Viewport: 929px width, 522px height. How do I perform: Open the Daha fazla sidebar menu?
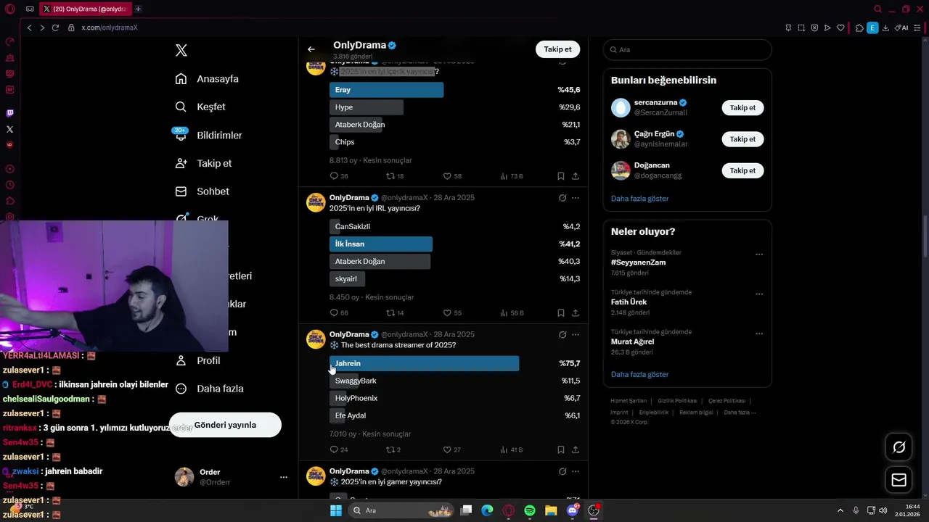[x=209, y=389]
